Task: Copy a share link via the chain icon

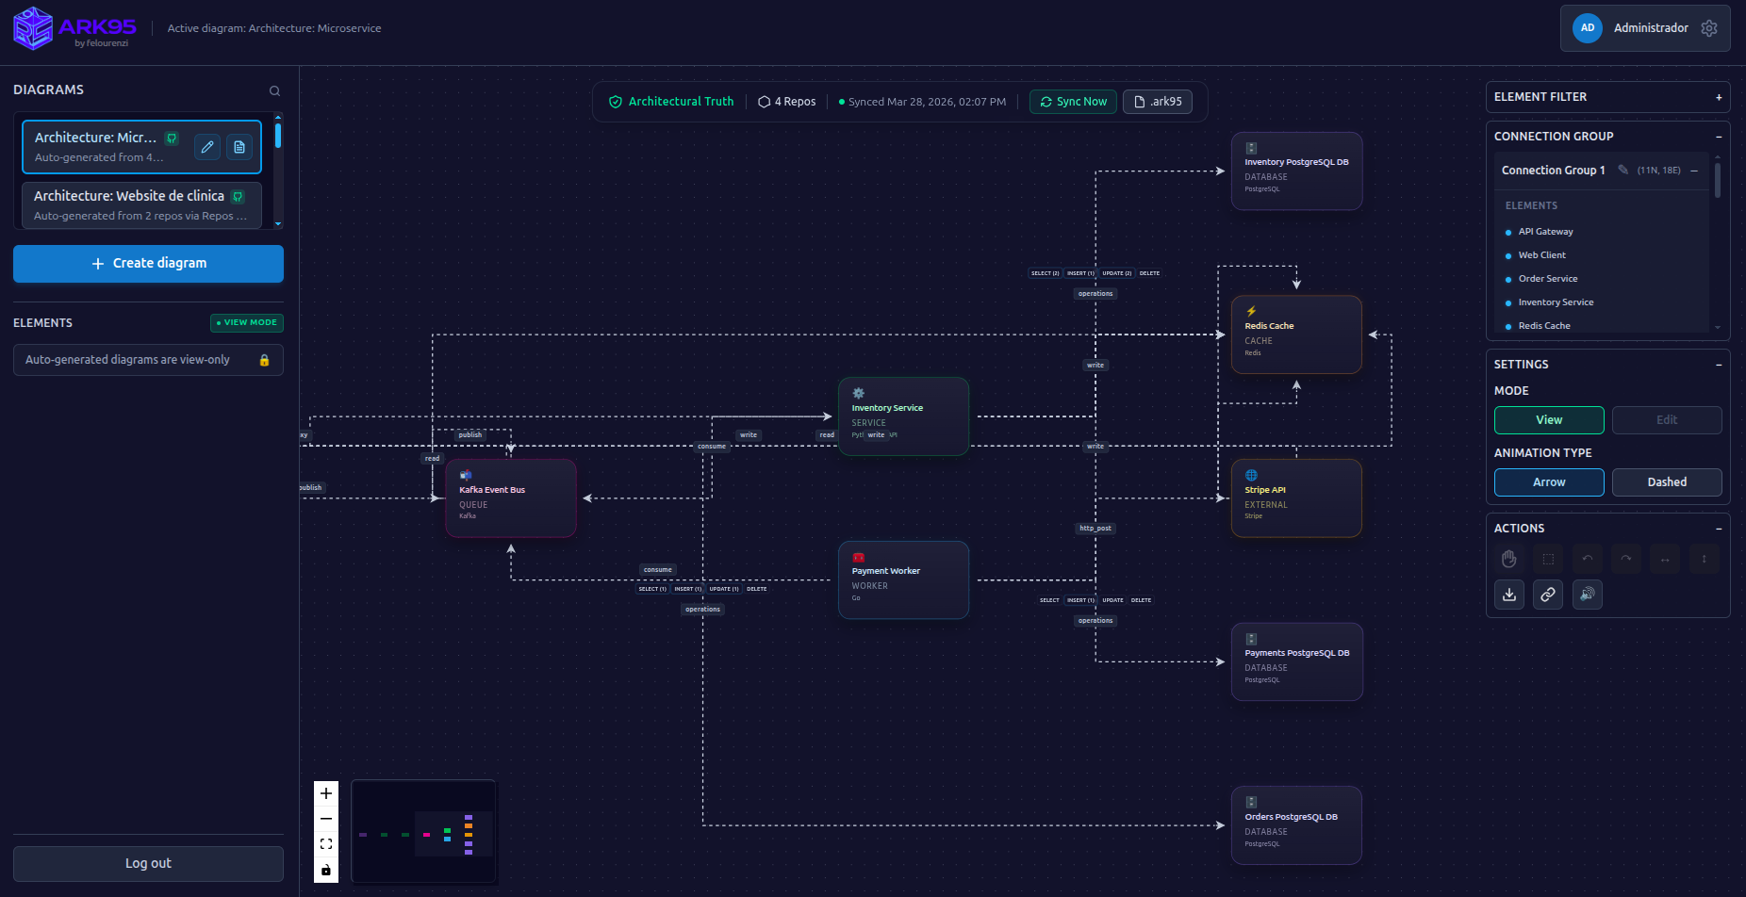Action: point(1547,595)
